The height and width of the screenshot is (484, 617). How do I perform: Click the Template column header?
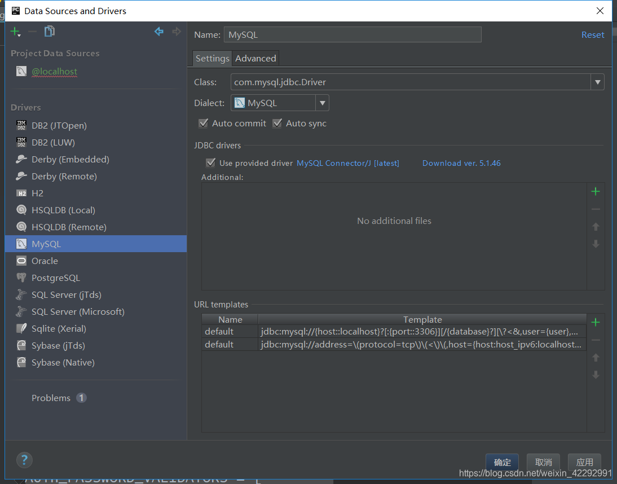tap(422, 319)
